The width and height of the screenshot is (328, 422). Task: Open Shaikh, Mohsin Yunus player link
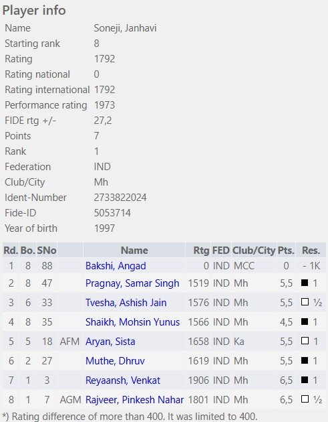click(132, 322)
